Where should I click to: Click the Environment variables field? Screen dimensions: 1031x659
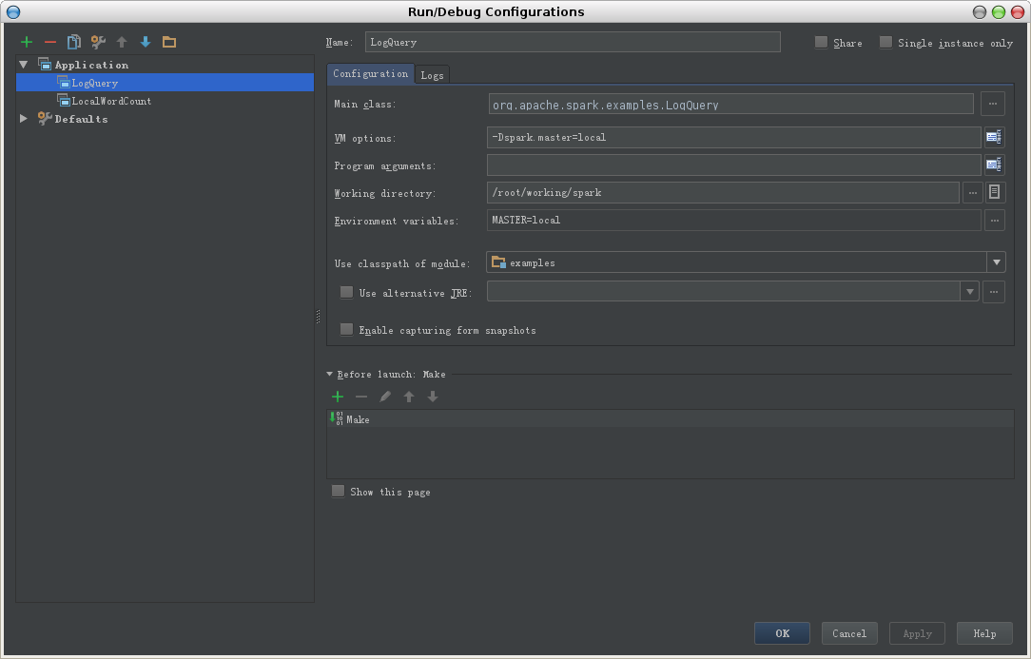point(734,221)
